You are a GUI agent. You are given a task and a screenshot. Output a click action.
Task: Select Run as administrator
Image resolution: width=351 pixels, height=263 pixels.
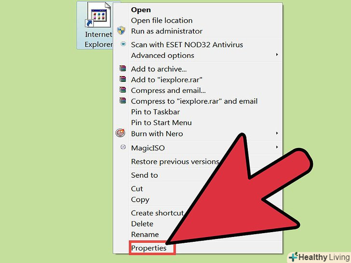(166, 31)
